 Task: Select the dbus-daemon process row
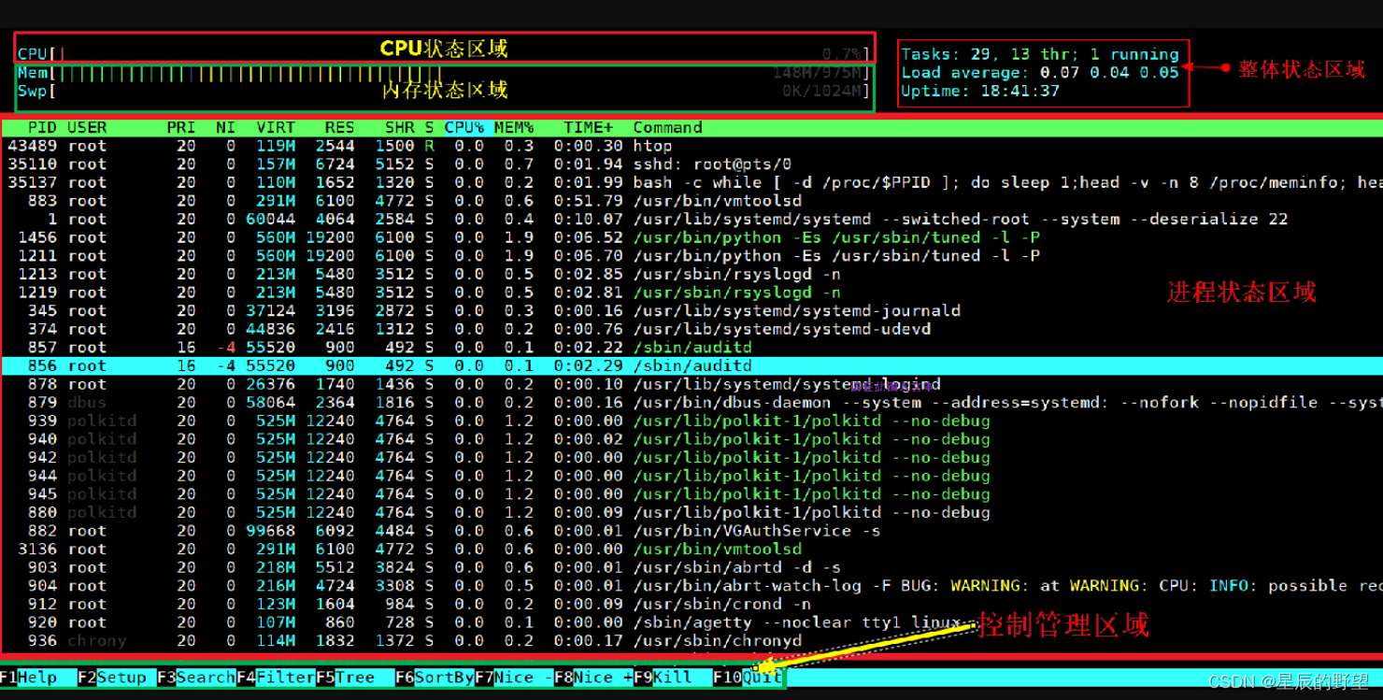pos(691,403)
